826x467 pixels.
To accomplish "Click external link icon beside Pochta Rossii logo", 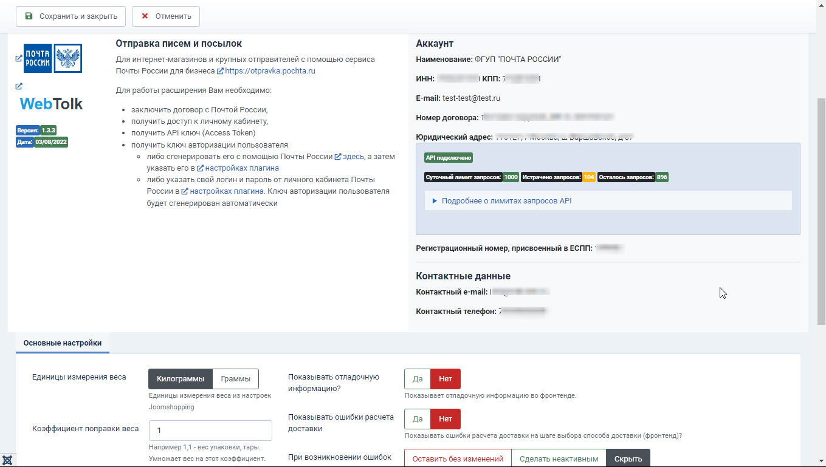I will (19, 59).
